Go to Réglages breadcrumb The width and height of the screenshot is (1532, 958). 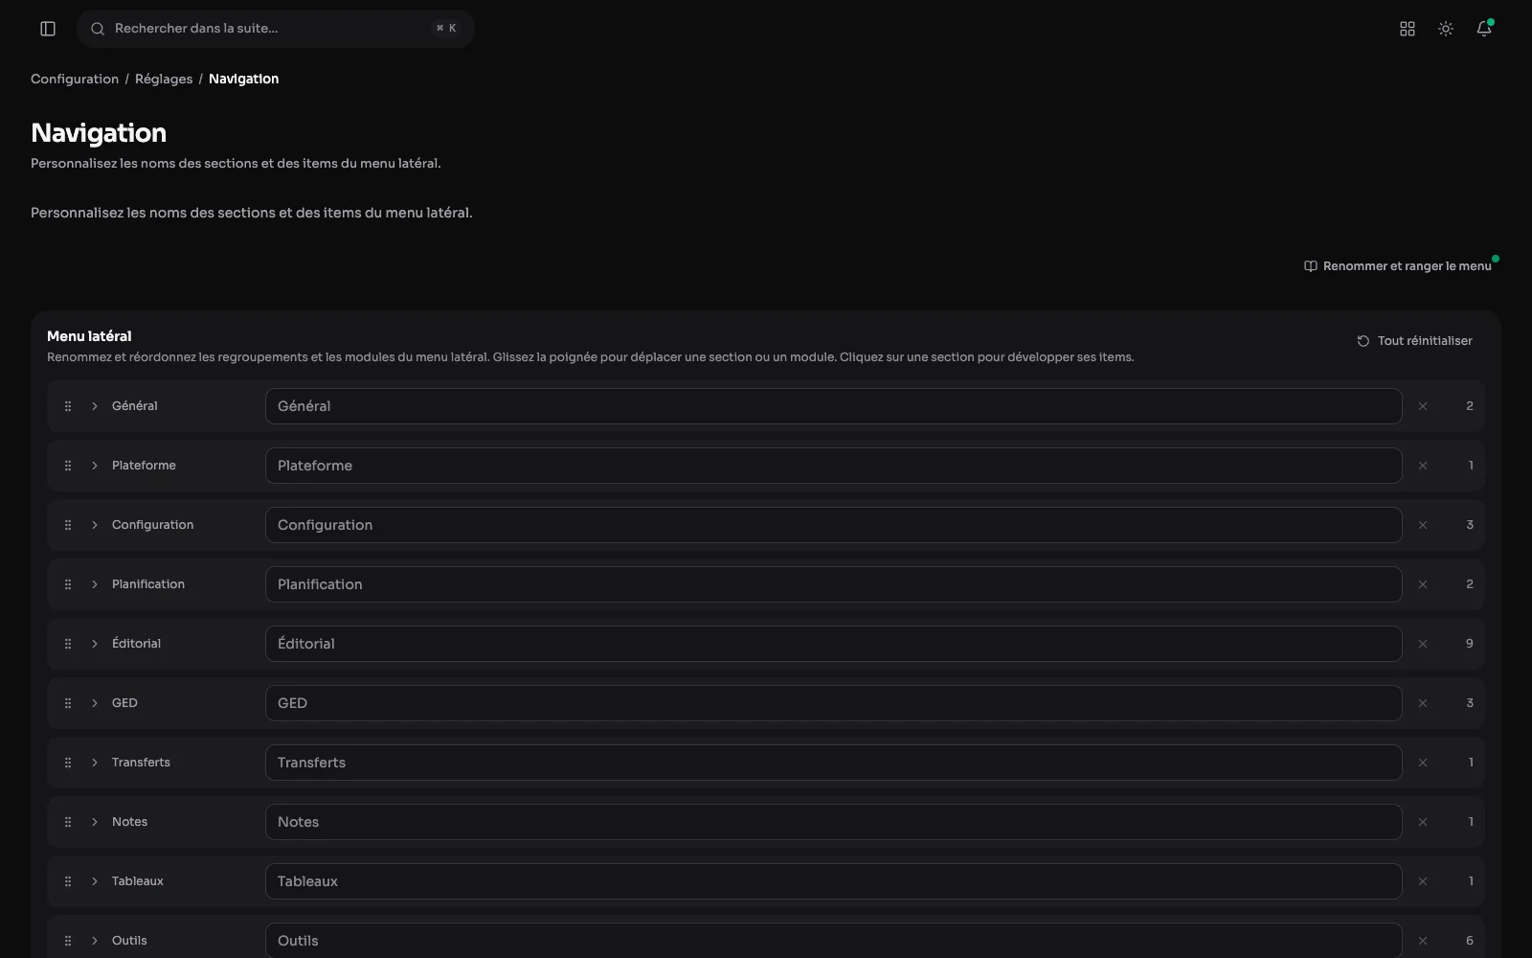[x=164, y=79]
